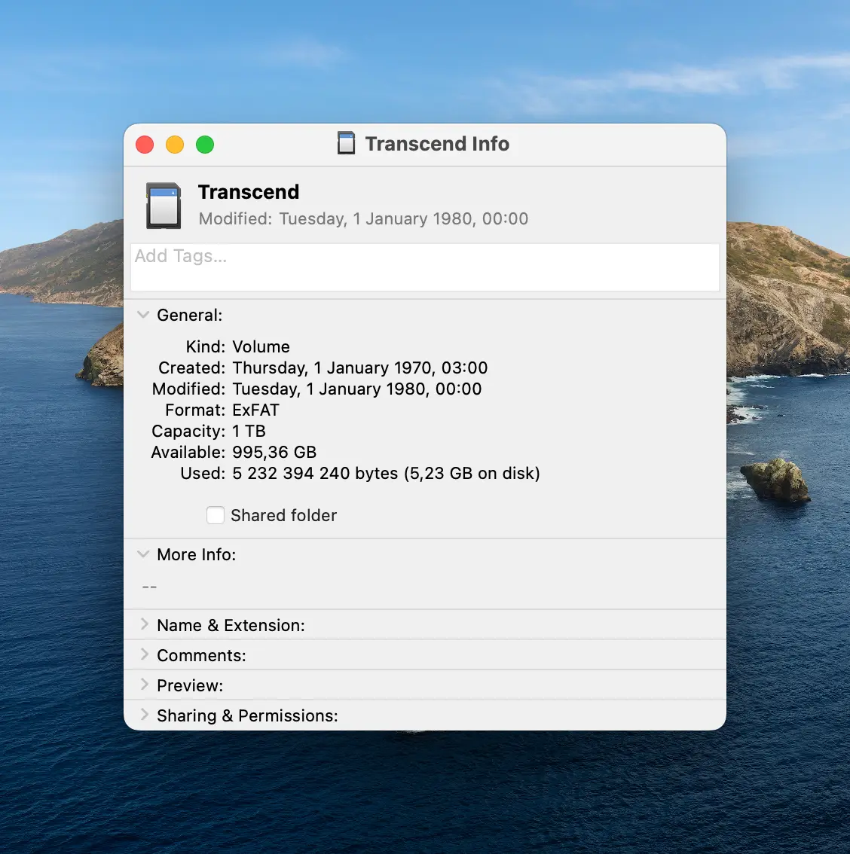Select the large Transcend volume icon

pos(164,206)
